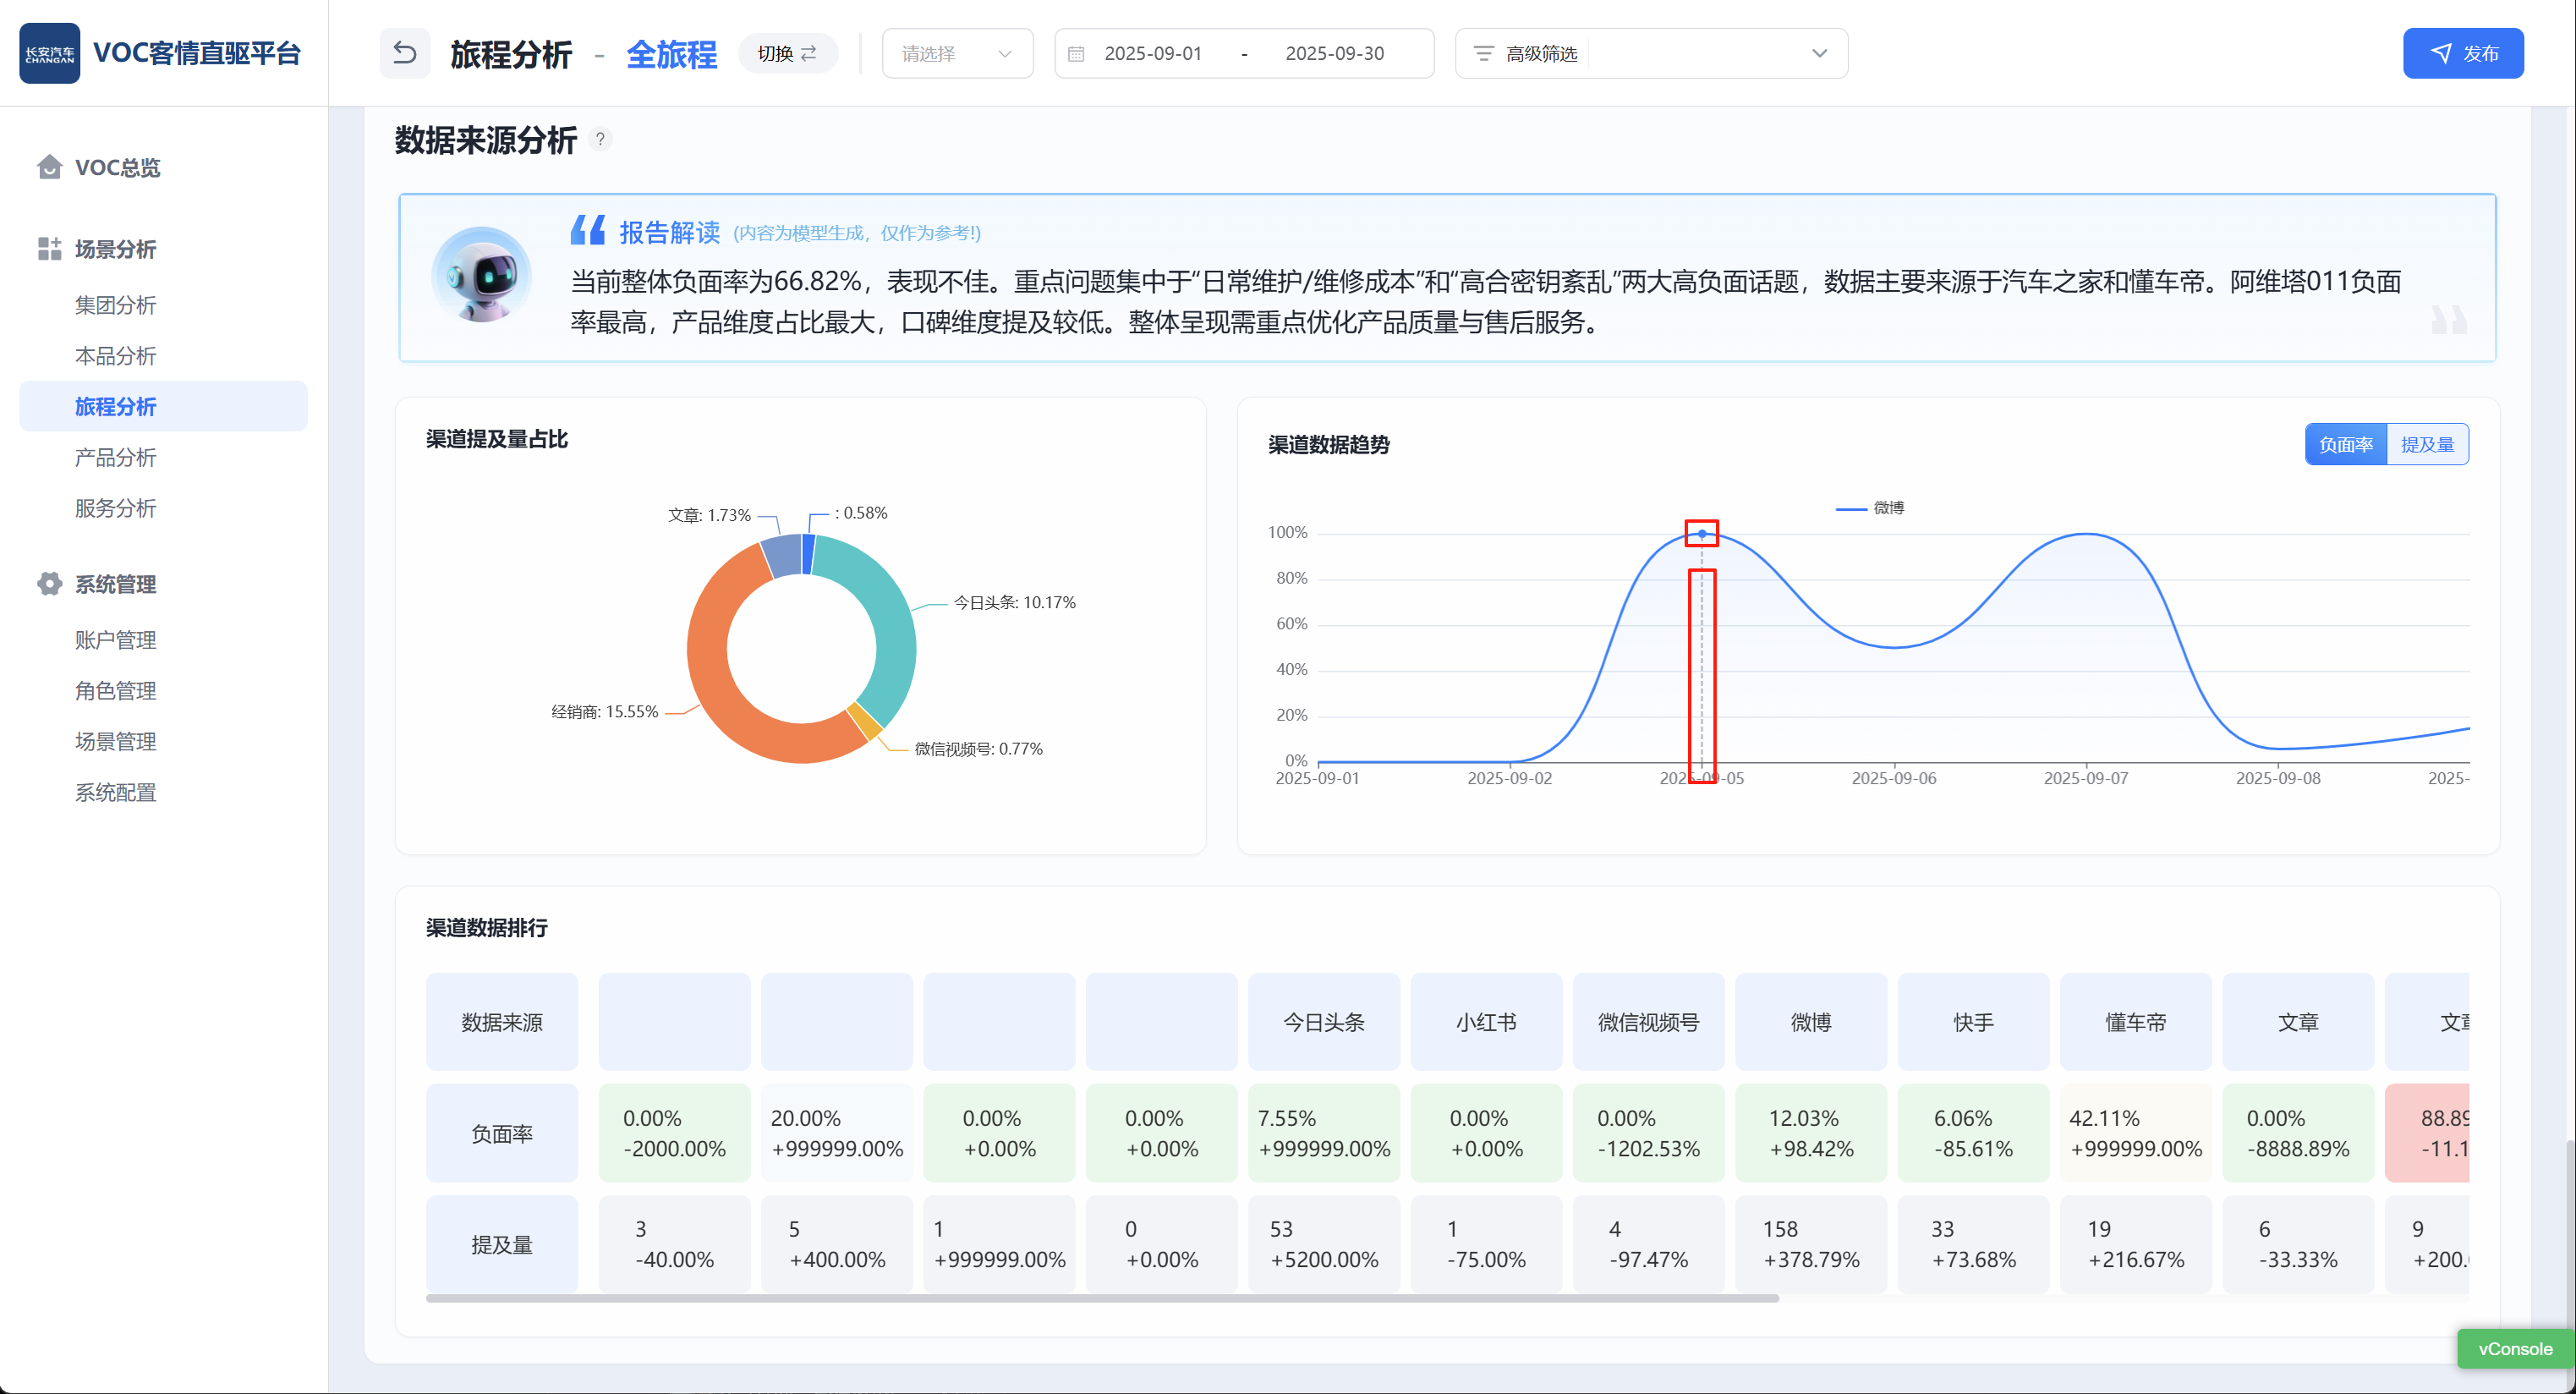
Task: Click the calendar icon in date range
Action: (1076, 54)
